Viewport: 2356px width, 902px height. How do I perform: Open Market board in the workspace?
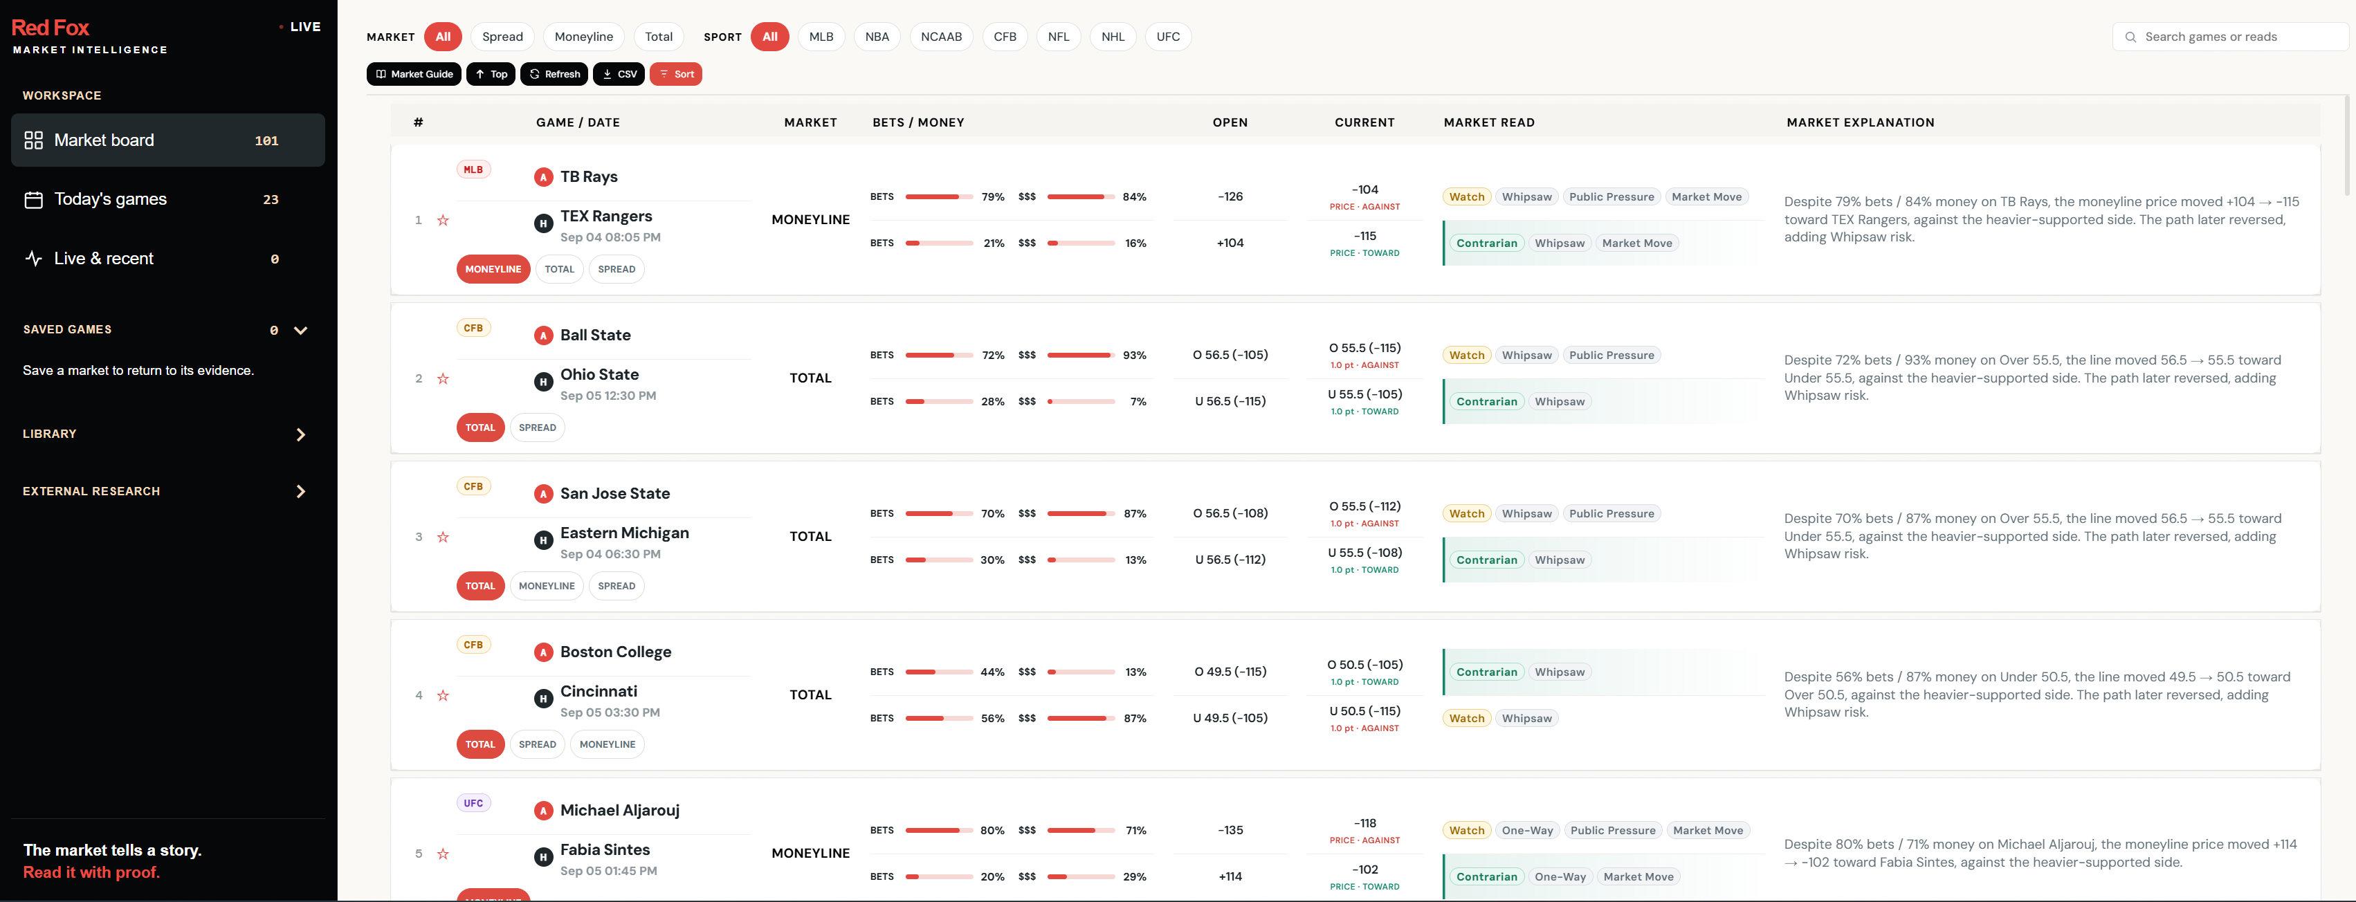coord(167,140)
